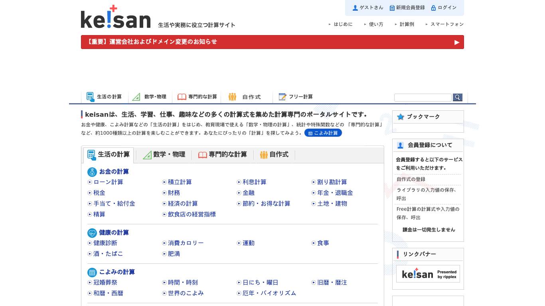Open the スマートフォン header link
This screenshot has height=306, width=545.
pyautogui.click(x=447, y=24)
